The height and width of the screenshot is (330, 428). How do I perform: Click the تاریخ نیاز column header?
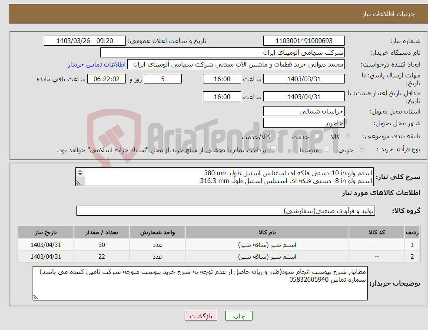coord(46,233)
